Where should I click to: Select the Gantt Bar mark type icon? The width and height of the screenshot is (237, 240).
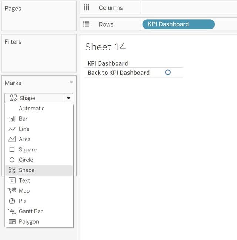click(x=12, y=211)
